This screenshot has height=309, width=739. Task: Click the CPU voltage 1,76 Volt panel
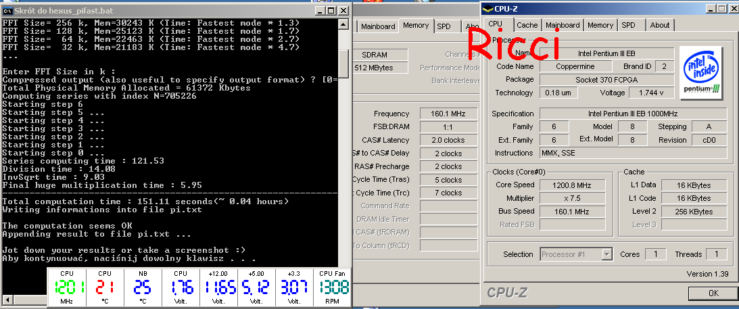click(x=180, y=287)
